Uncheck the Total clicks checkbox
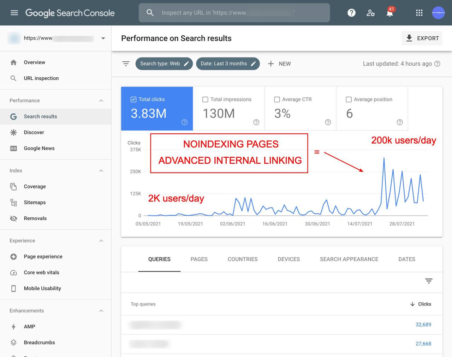This screenshot has width=452, height=357. [133, 99]
